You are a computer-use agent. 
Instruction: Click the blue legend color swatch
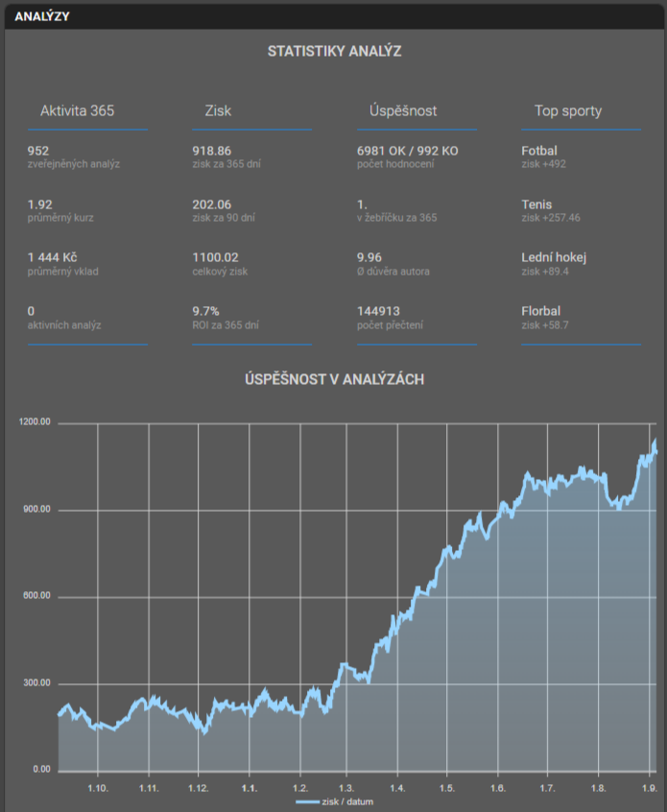click(x=307, y=801)
